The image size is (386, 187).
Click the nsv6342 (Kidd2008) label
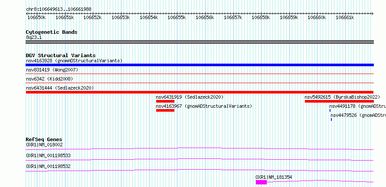49,79
